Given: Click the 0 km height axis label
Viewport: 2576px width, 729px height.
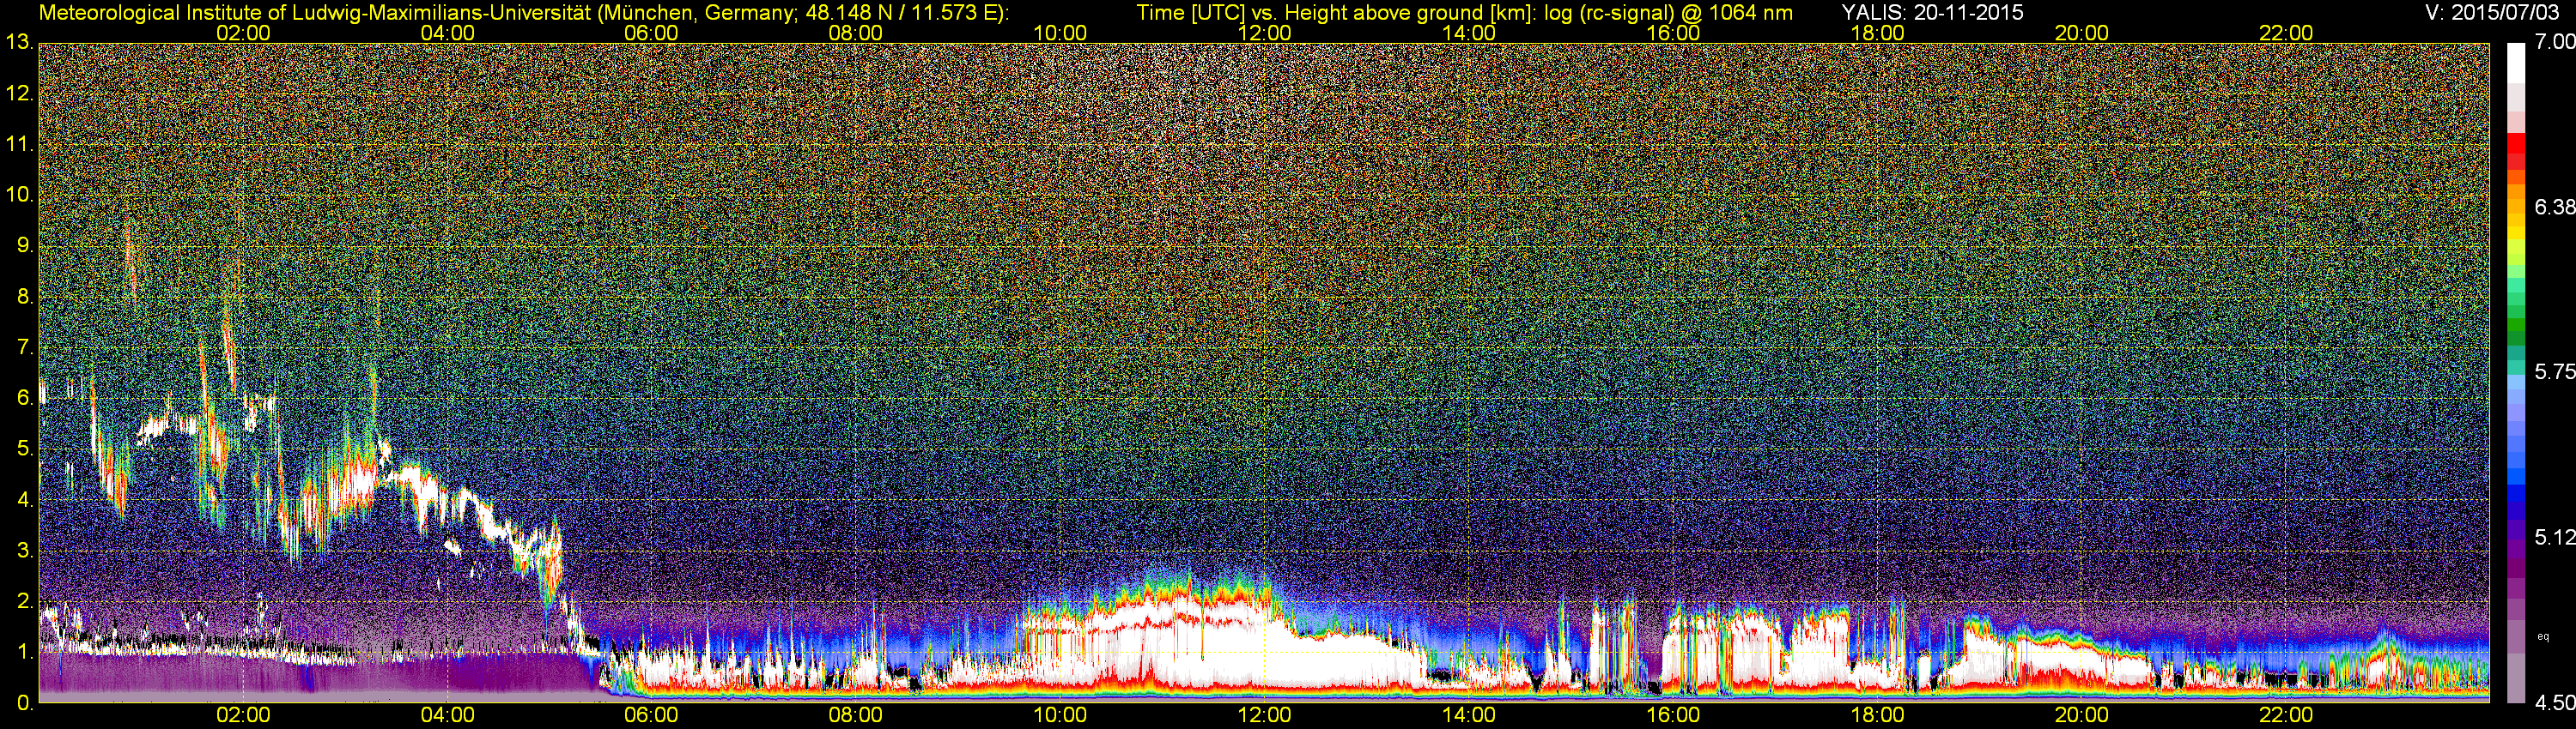Looking at the screenshot, I should 24,703.
